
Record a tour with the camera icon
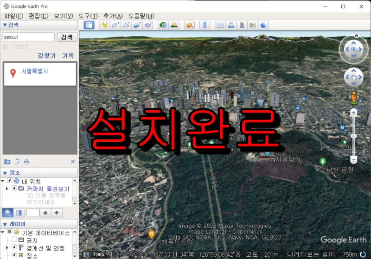click(x=148, y=25)
